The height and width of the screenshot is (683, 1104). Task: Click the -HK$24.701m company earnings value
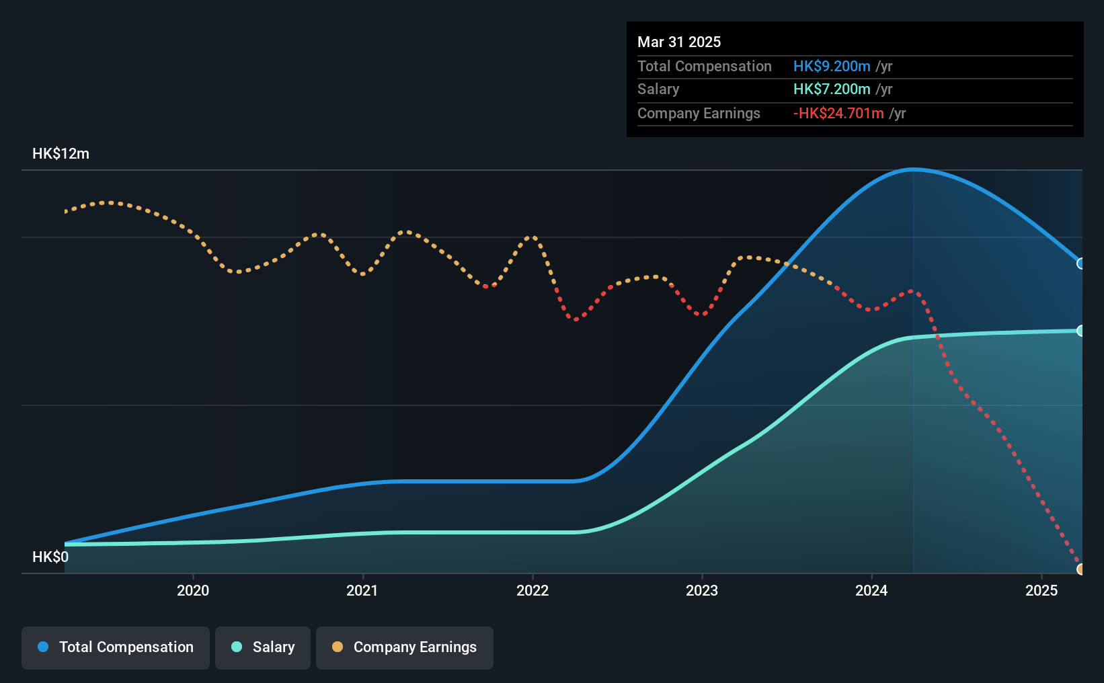point(838,114)
